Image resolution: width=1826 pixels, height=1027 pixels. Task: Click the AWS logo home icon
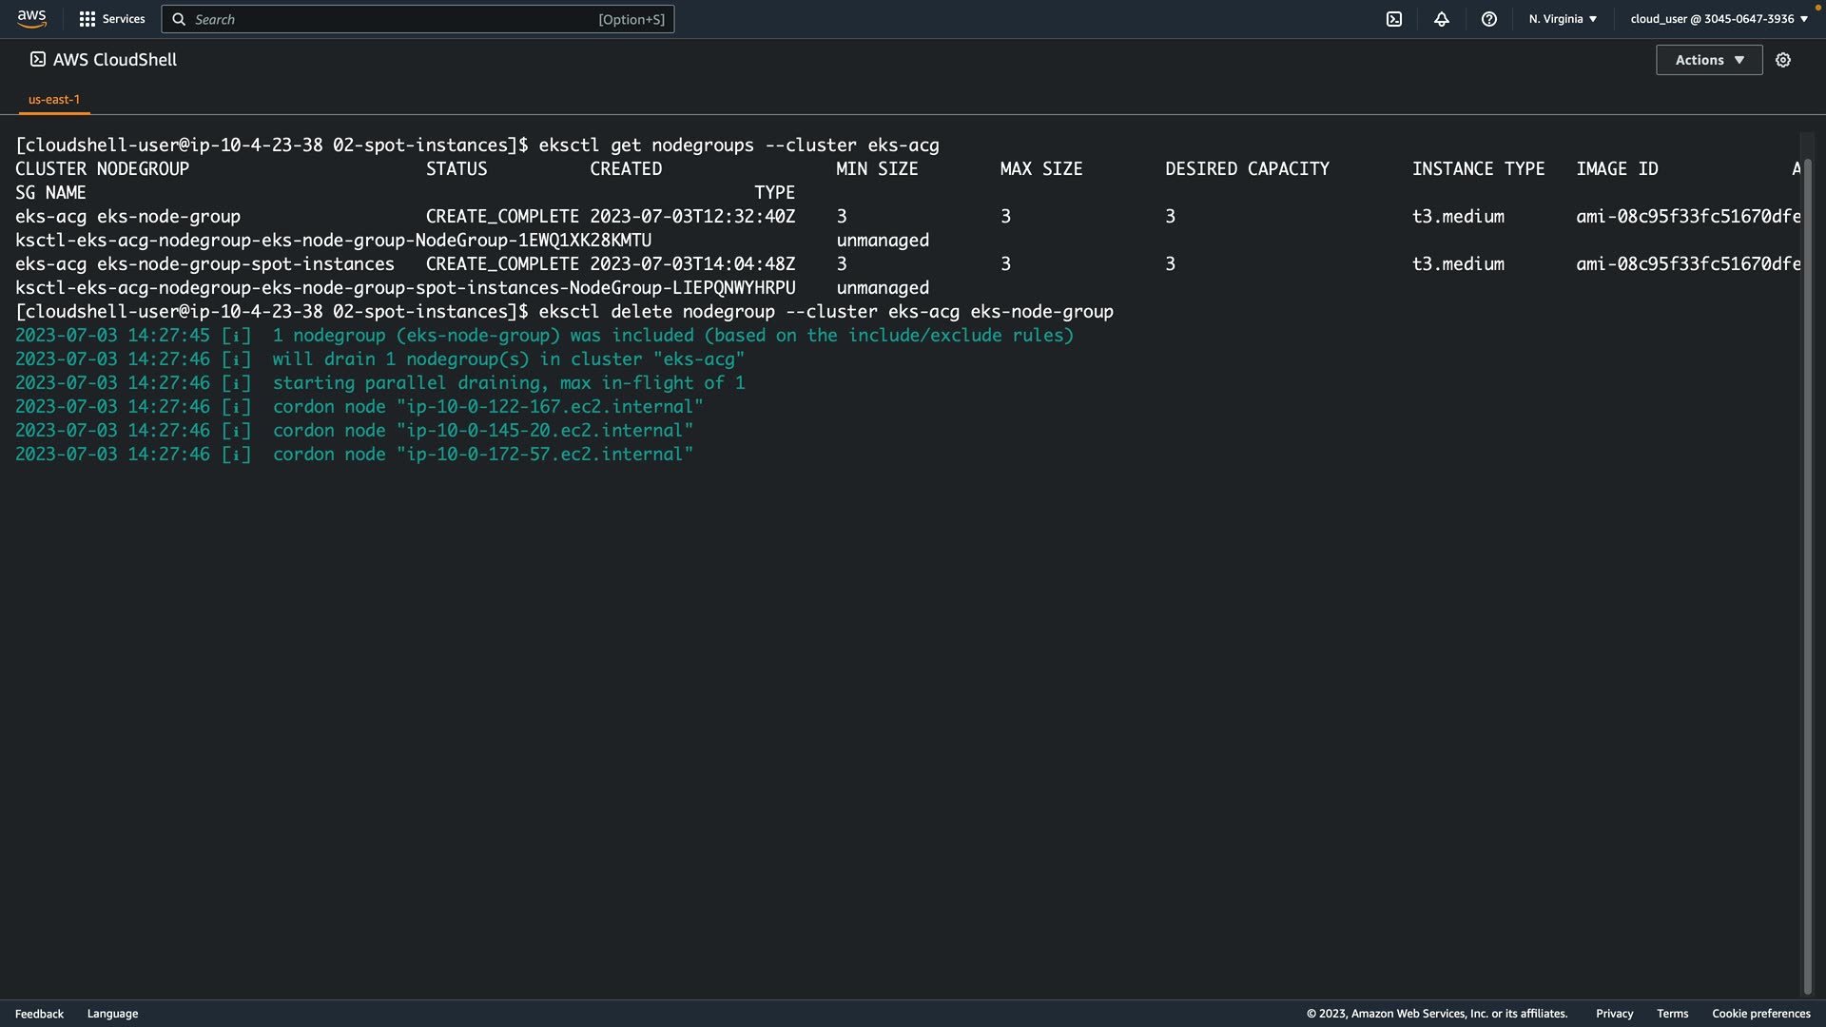(31, 19)
